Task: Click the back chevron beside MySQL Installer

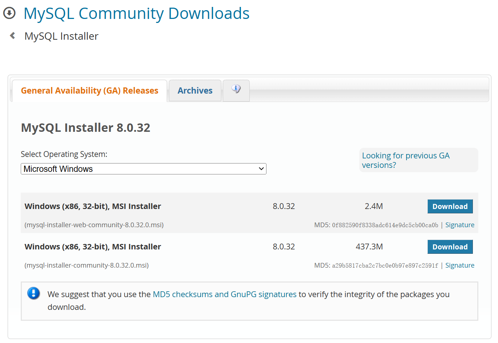Action: pos(12,35)
